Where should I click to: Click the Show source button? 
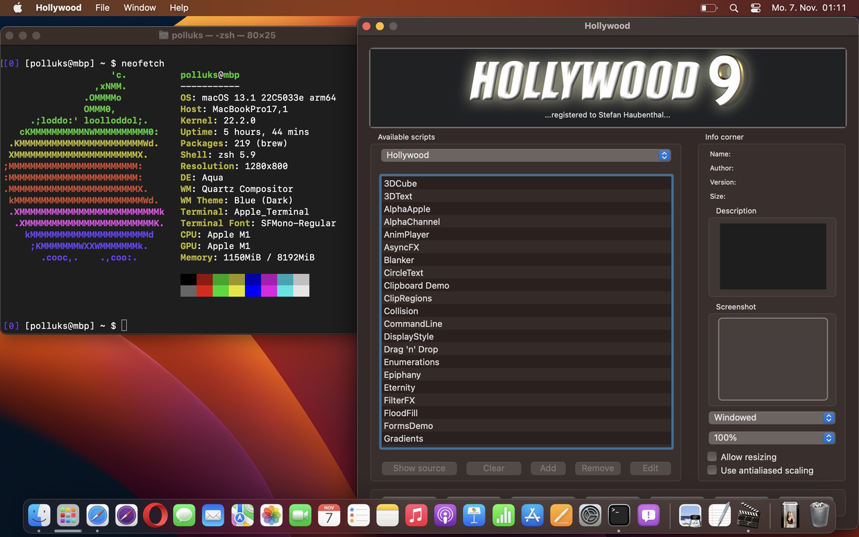(x=419, y=468)
